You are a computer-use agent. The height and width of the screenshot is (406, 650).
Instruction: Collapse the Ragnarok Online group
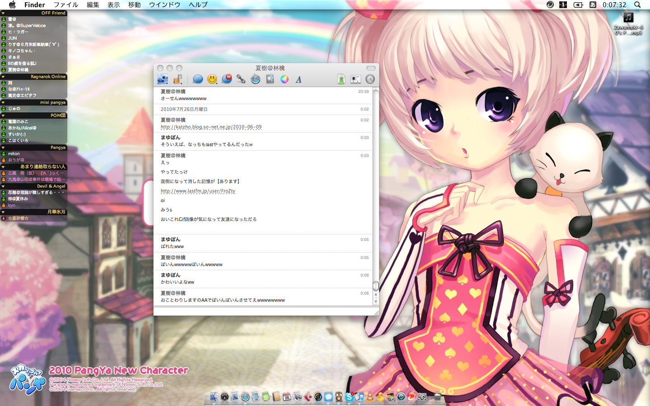pos(4,77)
